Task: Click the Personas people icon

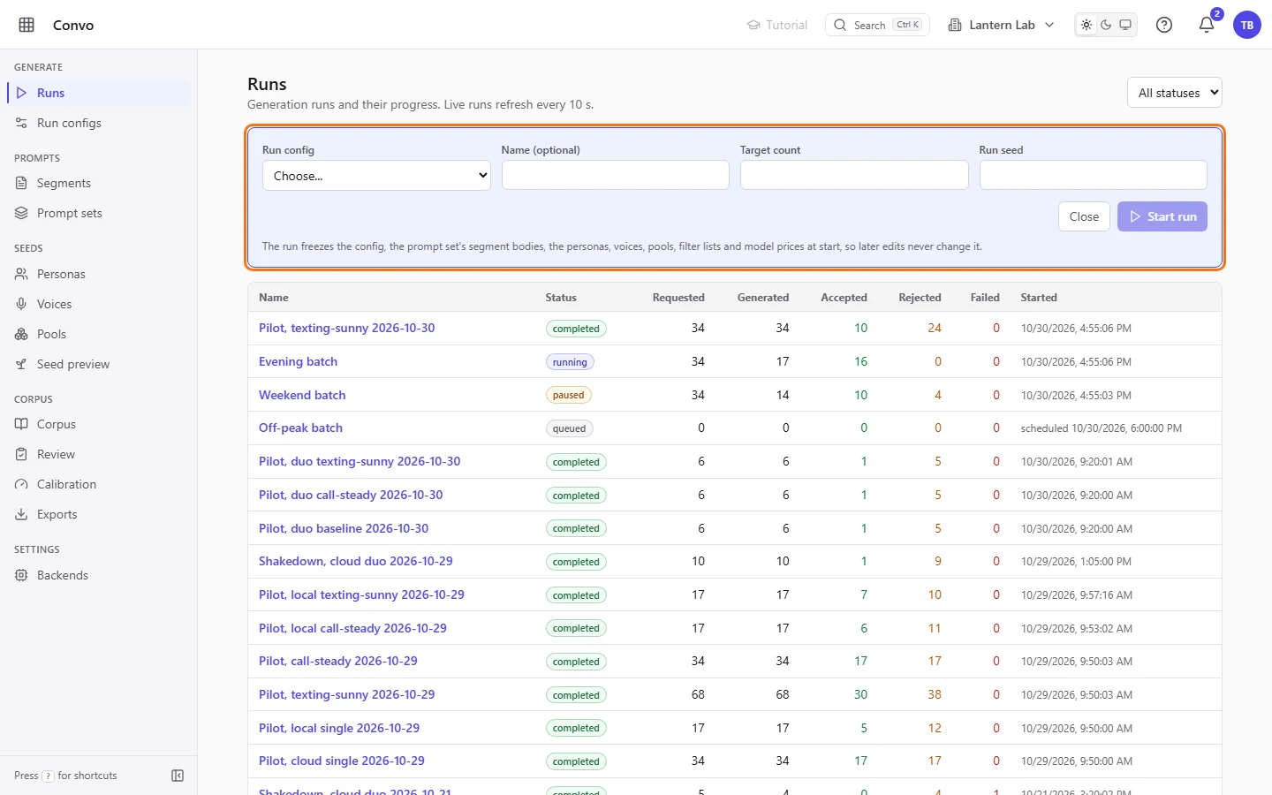Action: click(x=22, y=274)
